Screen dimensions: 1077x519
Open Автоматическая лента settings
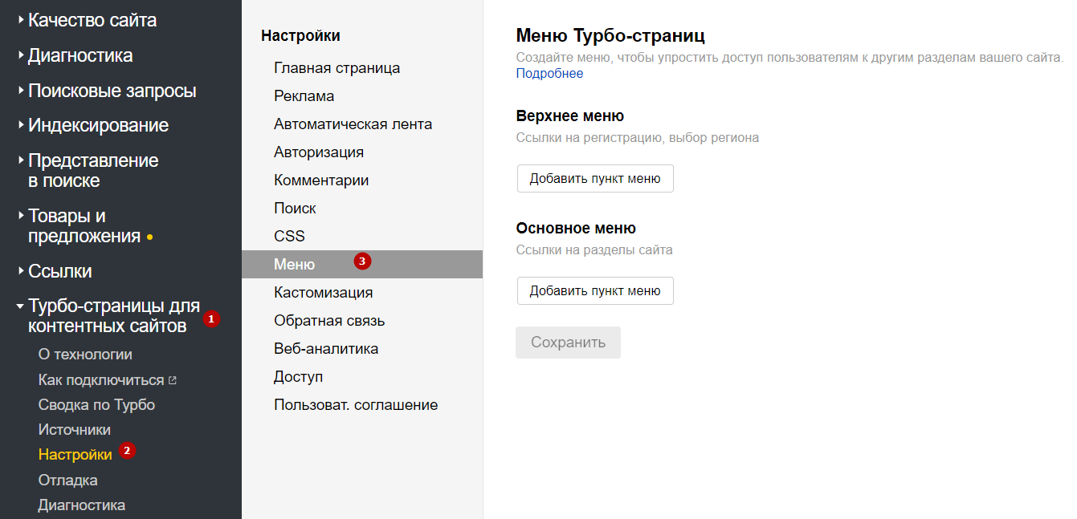click(353, 124)
